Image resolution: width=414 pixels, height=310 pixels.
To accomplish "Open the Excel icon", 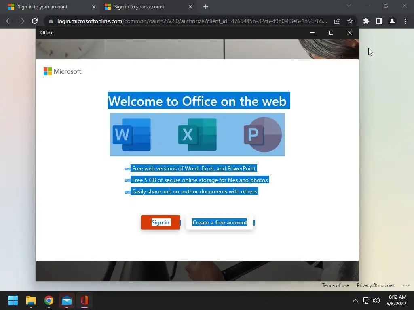I will tap(197, 134).
